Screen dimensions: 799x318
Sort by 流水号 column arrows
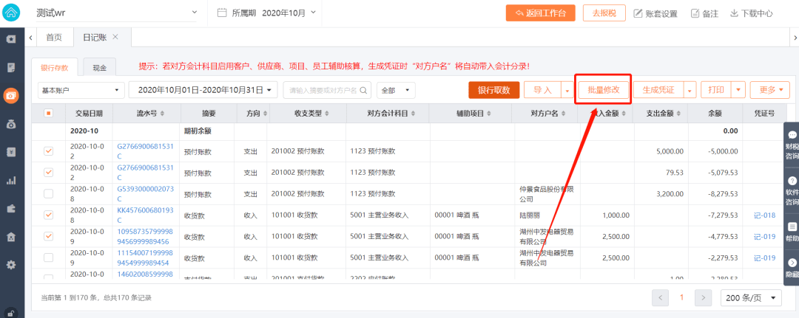pos(162,114)
